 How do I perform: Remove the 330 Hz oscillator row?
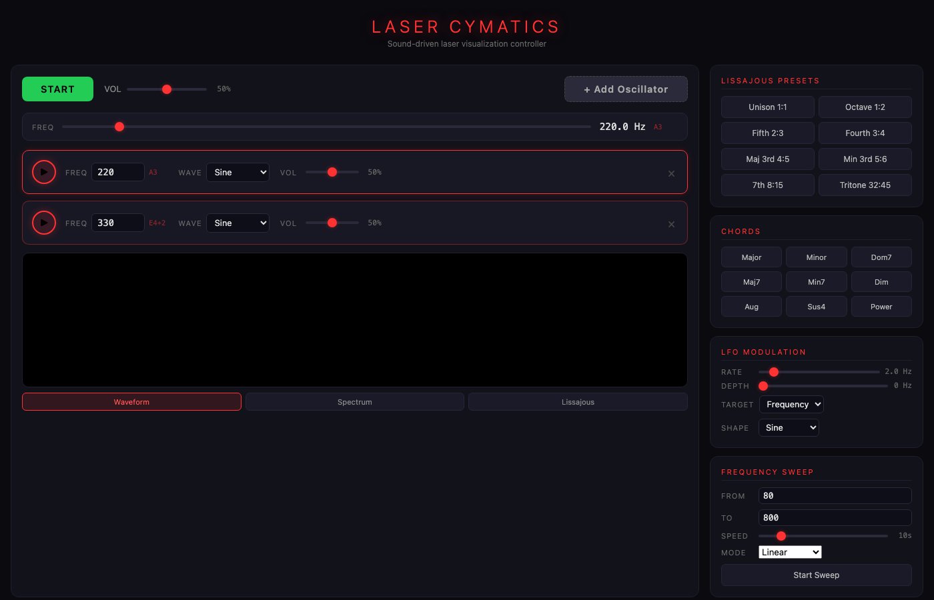pyautogui.click(x=671, y=224)
